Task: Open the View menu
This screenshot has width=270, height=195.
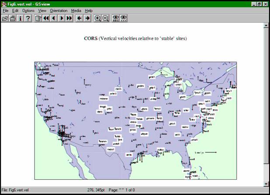Action: 42,10
